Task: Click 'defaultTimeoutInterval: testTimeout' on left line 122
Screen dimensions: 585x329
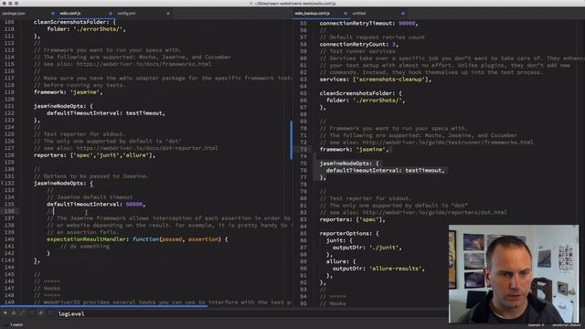Action: pos(106,113)
